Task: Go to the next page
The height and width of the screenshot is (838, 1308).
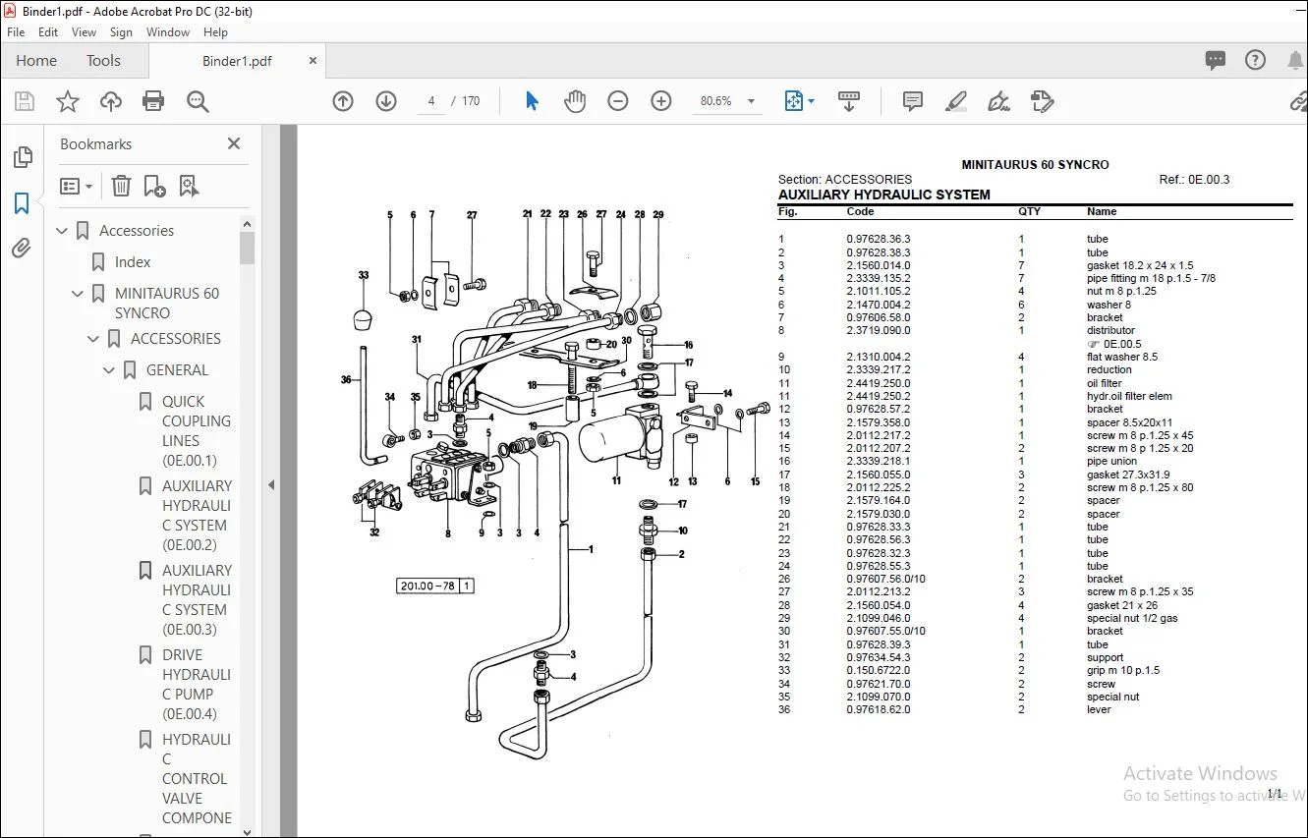Action: click(386, 101)
